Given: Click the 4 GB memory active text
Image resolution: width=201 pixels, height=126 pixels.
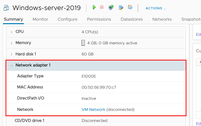Looking at the screenshot, I should coord(112,43).
